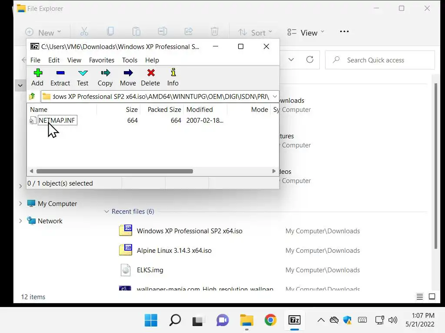Sort 7-Zip list by Modified column

[205, 110]
